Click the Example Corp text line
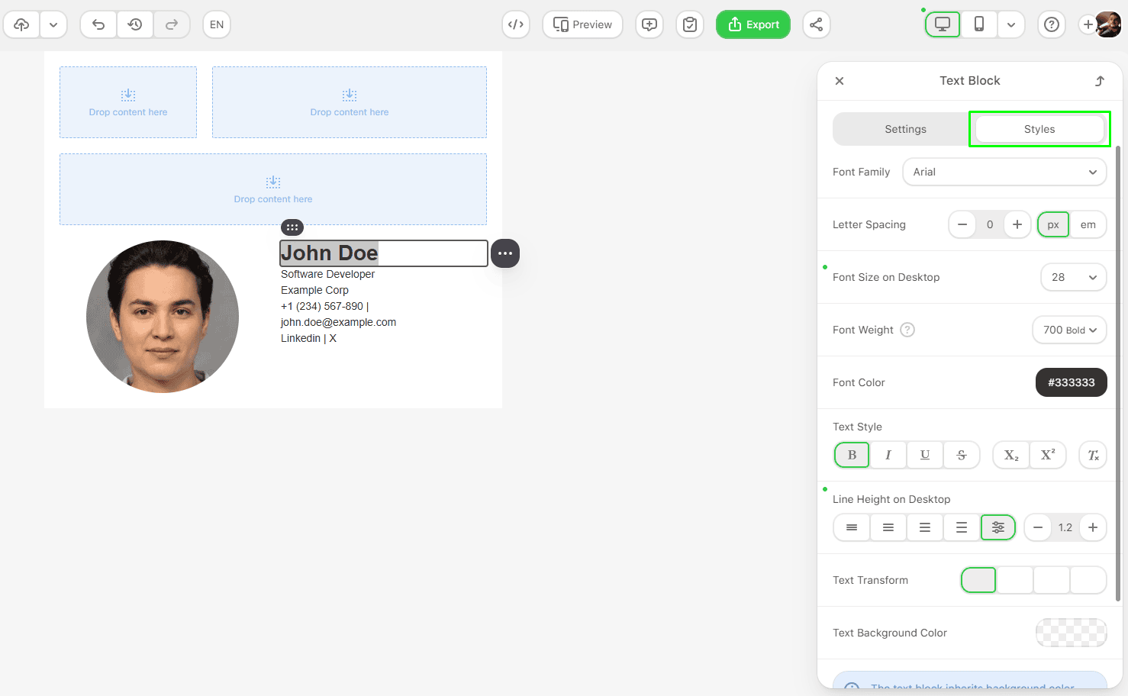 [314, 290]
